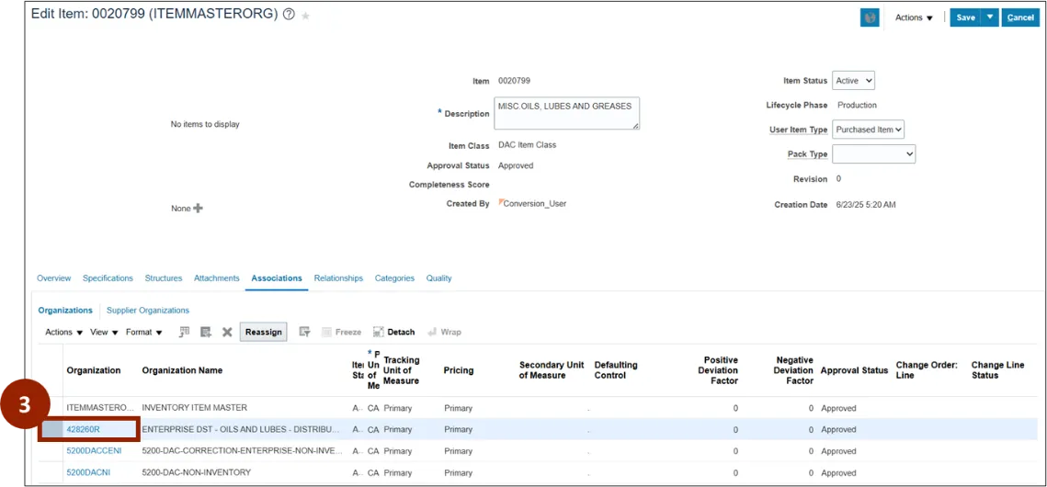Viewport: 1047px width, 487px height.
Task: Click the Detach table icon
Action: (x=394, y=332)
